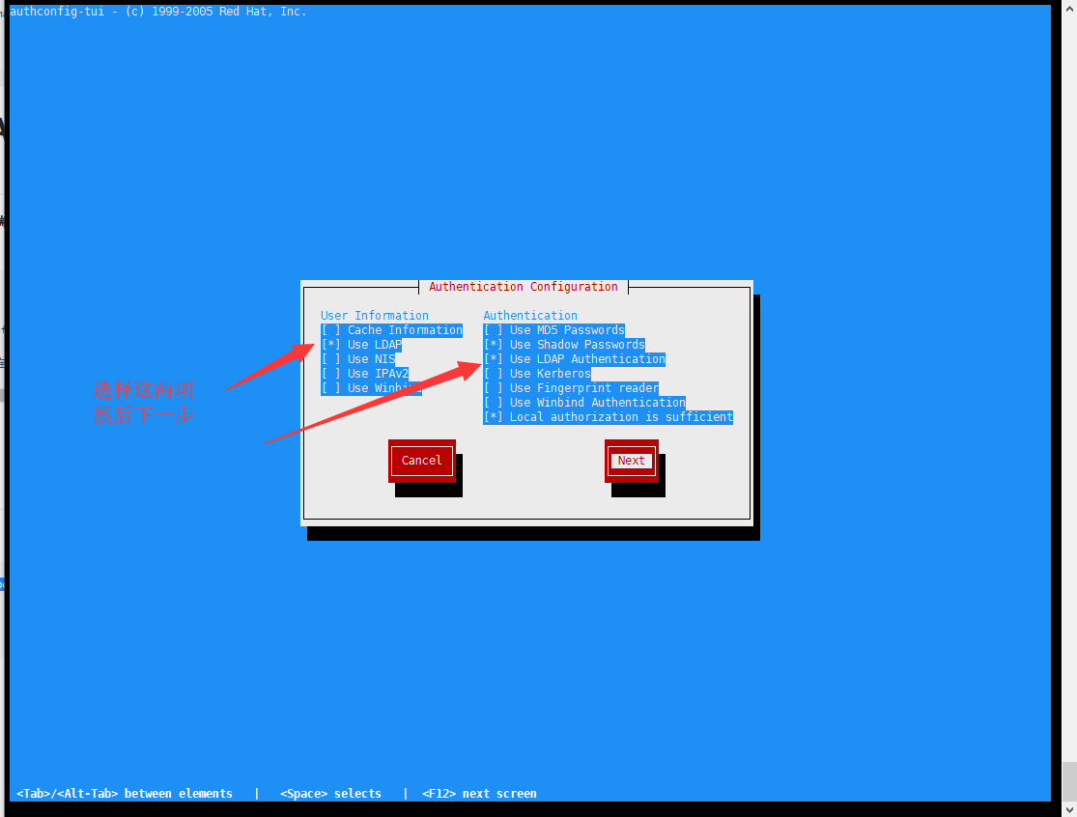Click the scrollbar up arrow
The image size is (1077, 817).
click(1069, 10)
